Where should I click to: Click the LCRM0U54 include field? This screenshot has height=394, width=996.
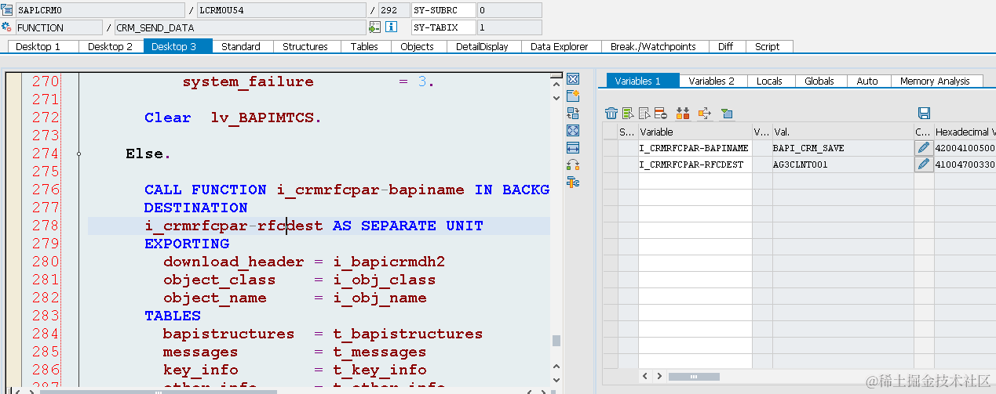(280, 10)
